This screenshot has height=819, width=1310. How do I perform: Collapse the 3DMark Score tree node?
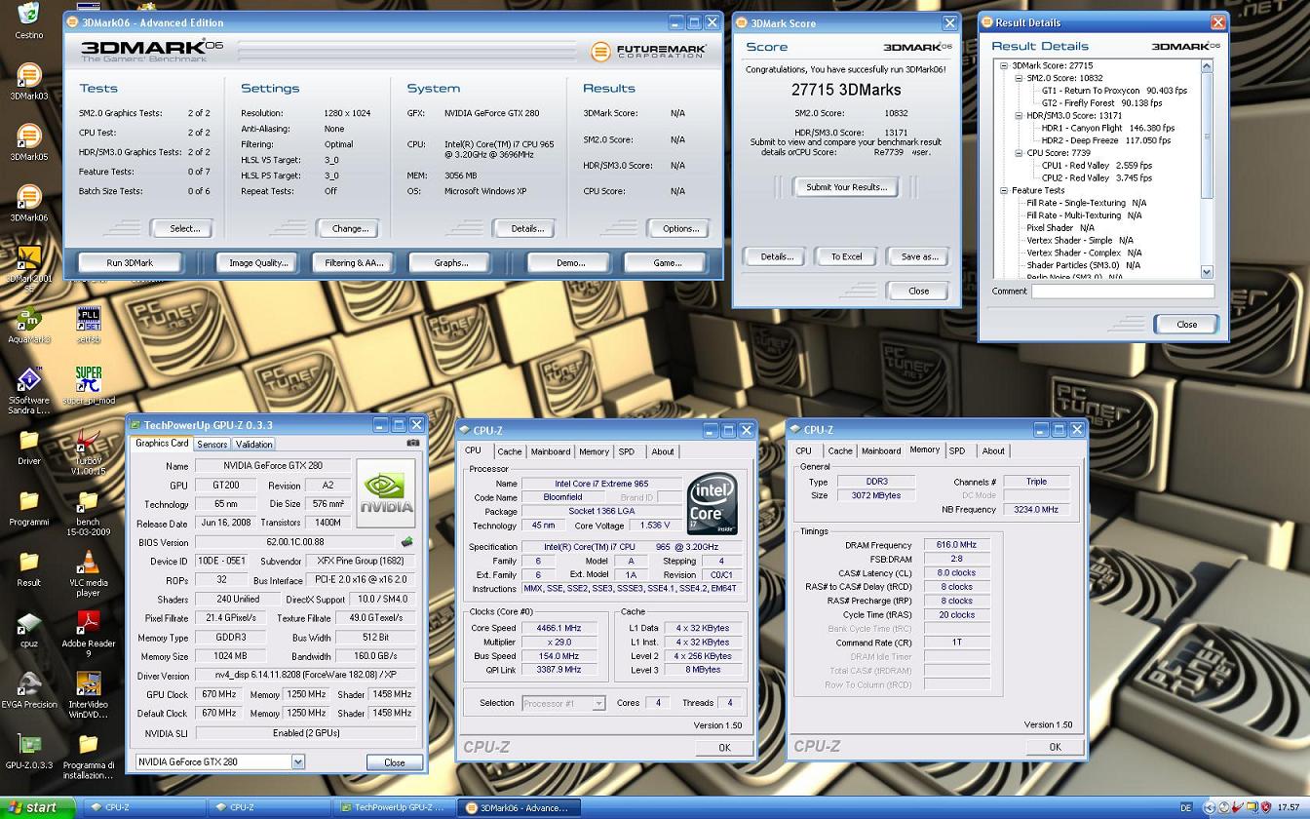click(x=1004, y=65)
